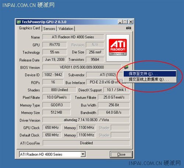Click the Close button

coord(121,154)
